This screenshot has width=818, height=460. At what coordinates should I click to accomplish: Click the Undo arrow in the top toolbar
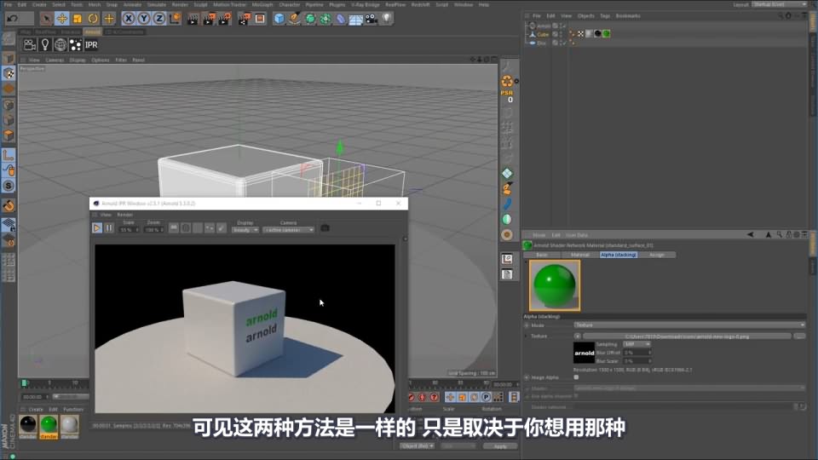click(x=12, y=18)
